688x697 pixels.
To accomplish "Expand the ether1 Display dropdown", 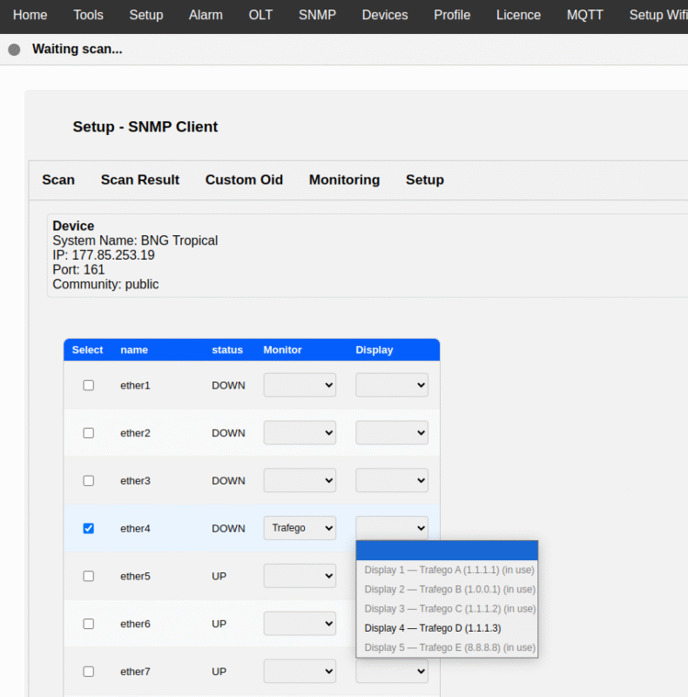I will 391,385.
